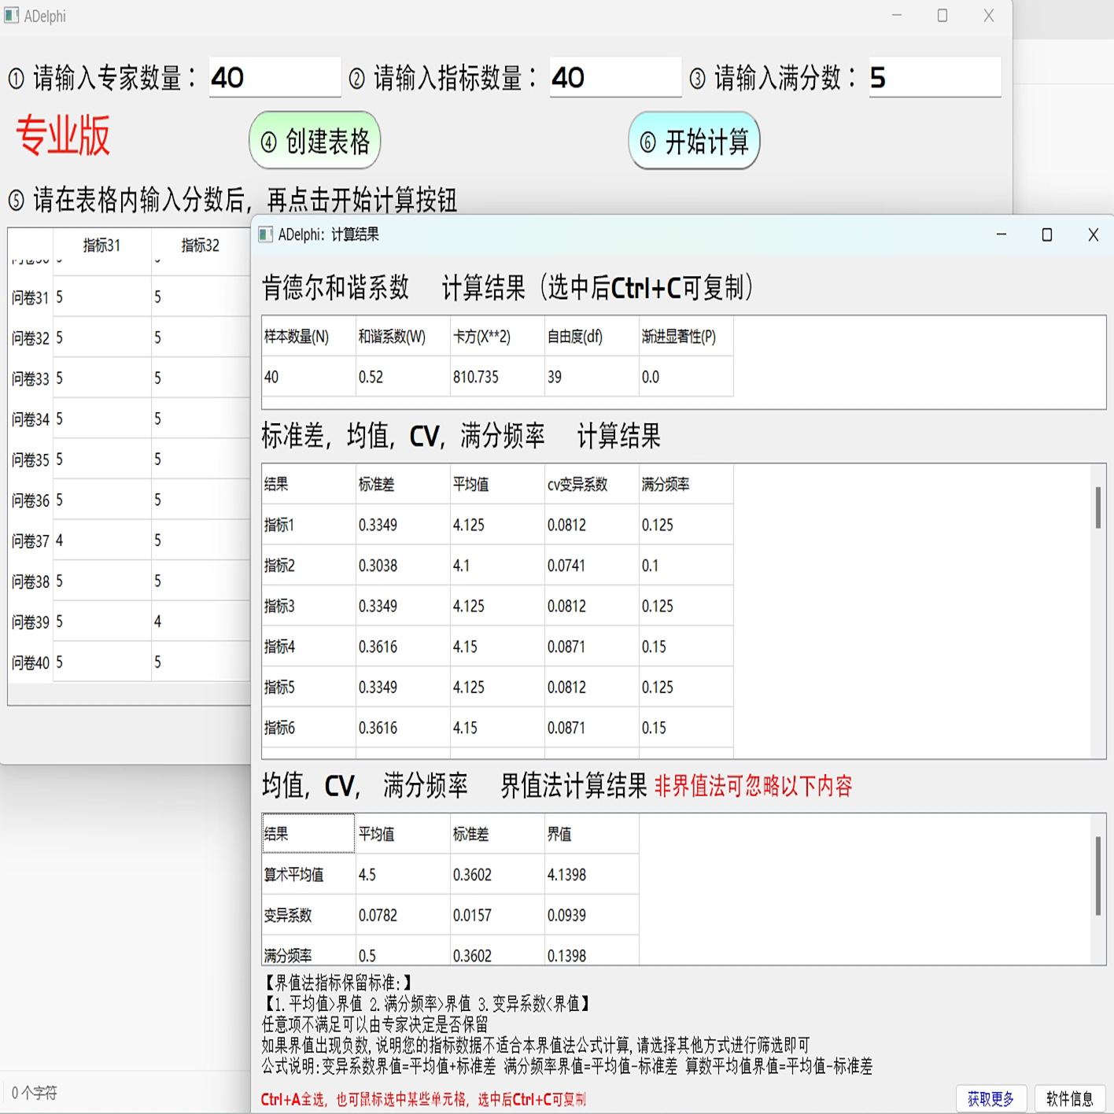Select the 样本数量 value 40 in the results

click(x=308, y=378)
